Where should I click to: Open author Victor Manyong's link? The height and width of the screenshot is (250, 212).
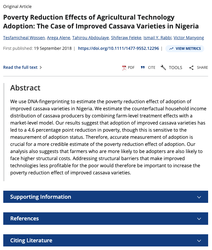click(x=189, y=38)
